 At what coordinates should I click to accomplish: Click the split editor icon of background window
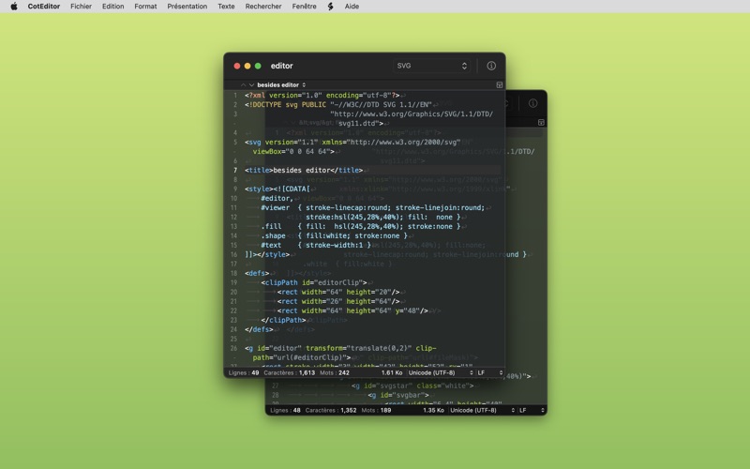[x=541, y=123]
